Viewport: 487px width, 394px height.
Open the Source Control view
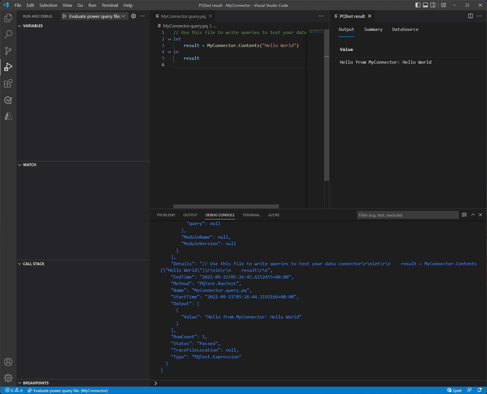(8, 50)
